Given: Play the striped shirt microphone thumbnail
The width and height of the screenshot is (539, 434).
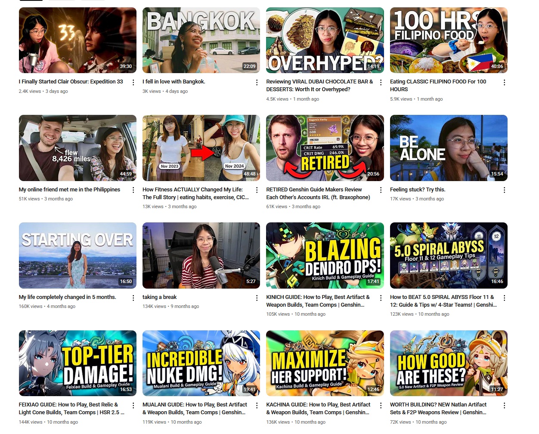Looking at the screenshot, I should [201, 255].
